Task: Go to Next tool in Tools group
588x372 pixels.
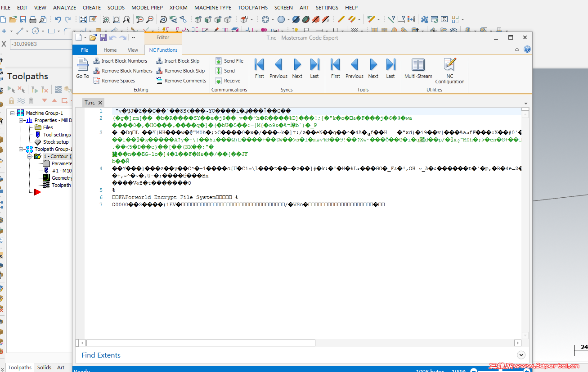Action: (373, 68)
